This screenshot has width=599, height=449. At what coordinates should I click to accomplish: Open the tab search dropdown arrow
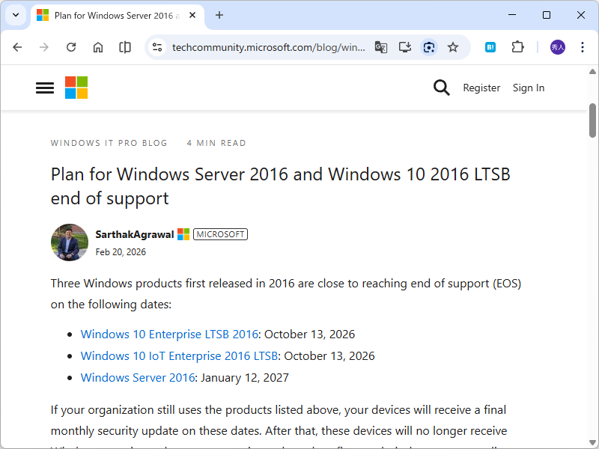(16, 15)
